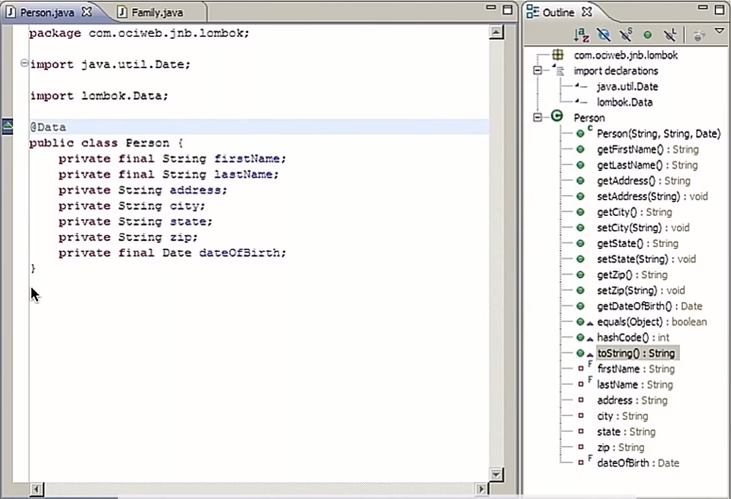
Task: Switch to the Family.java editor tab
Action: 156,12
